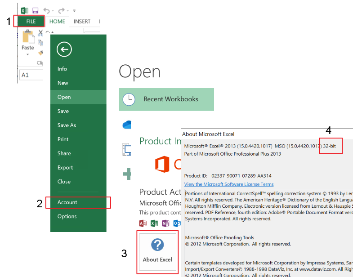353x277 pixels.
Task: Click the Undo arrow icon
Action: [x=46, y=11]
